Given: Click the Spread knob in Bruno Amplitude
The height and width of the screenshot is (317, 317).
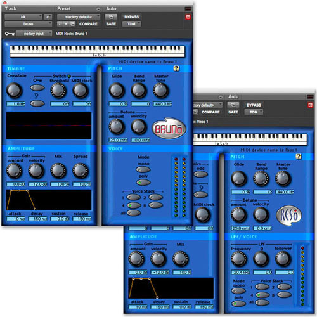Looking at the screenshot, I should coord(80,171).
